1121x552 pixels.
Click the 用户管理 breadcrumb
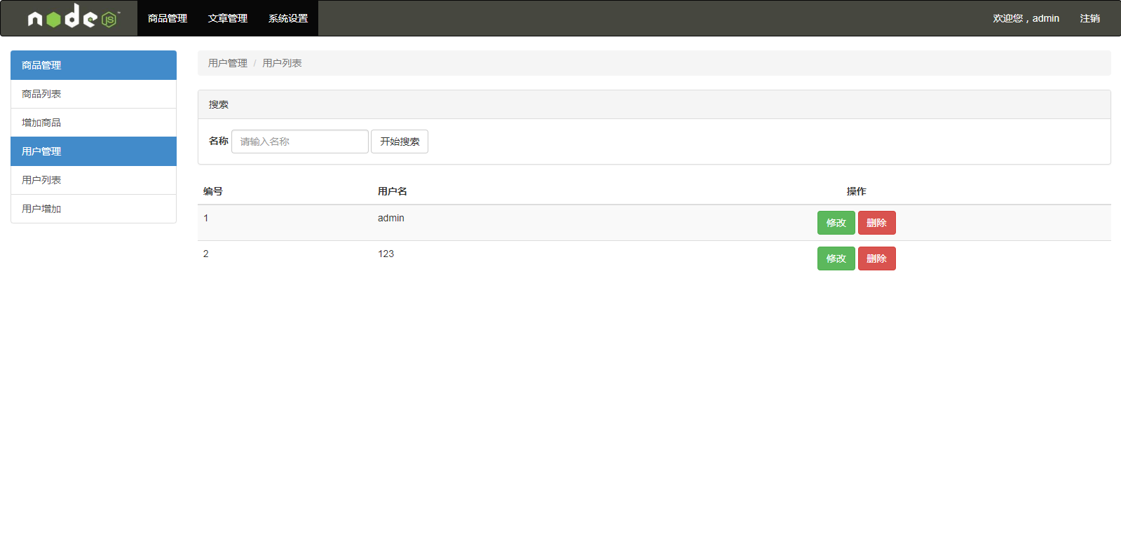coord(228,63)
